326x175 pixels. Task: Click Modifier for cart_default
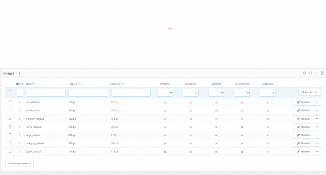pyautogui.click(x=304, y=102)
